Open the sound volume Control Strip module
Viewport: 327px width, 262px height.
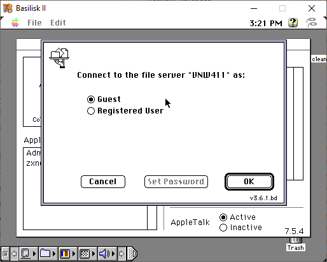[104, 254]
